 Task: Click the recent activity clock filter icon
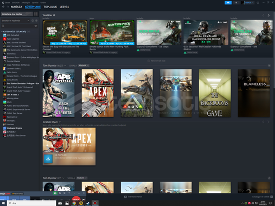[x=33, y=21]
